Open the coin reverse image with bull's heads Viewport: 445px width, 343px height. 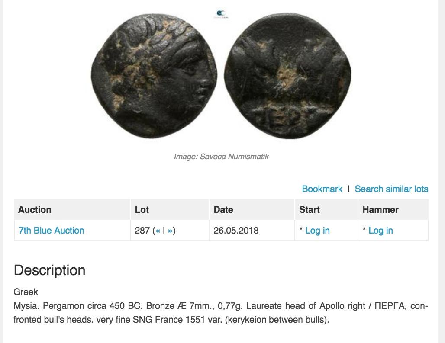(x=288, y=77)
